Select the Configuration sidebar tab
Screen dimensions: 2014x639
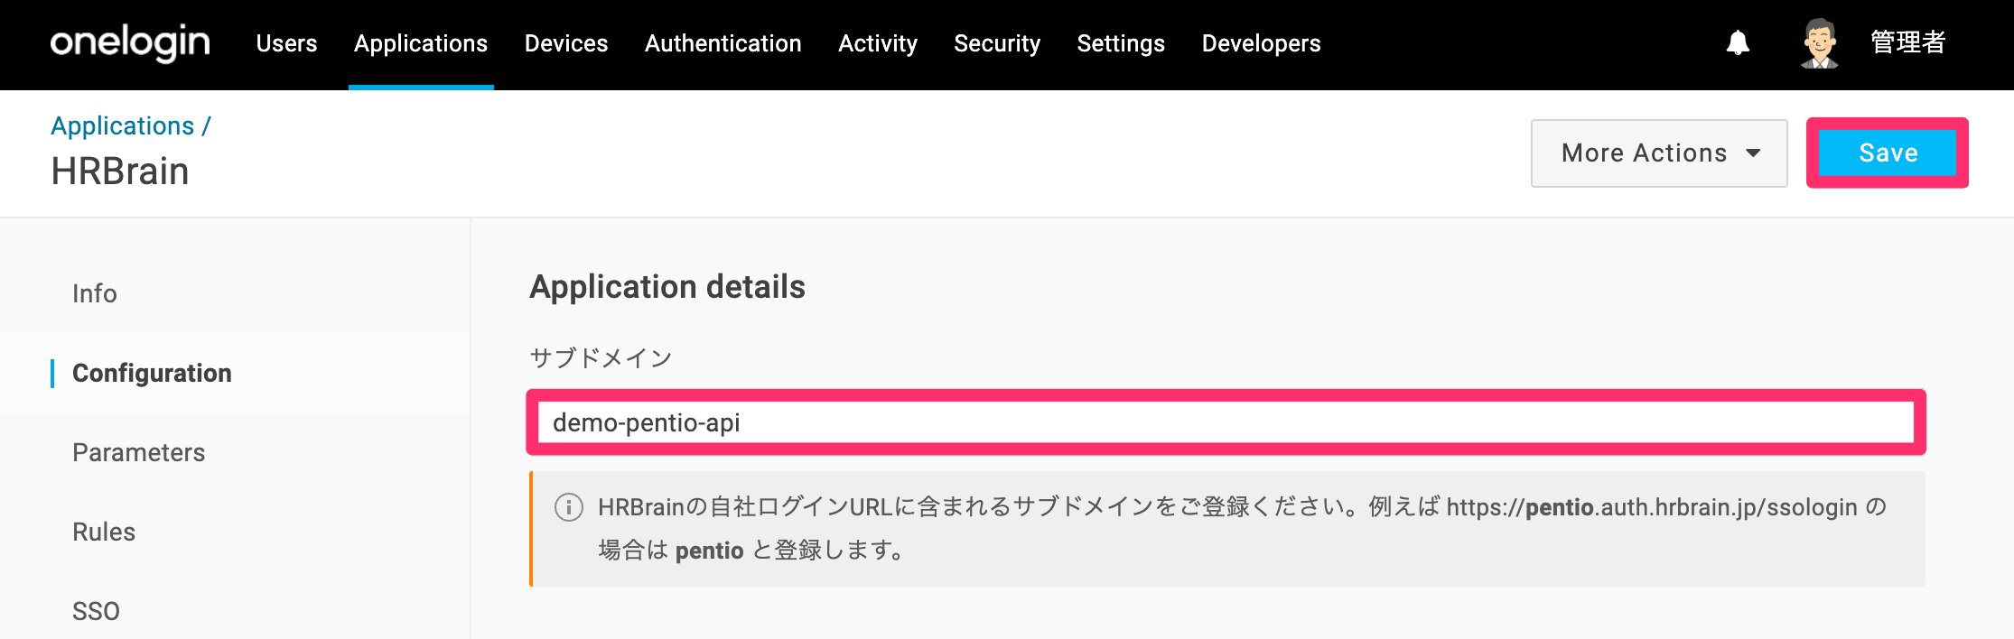pos(235,373)
